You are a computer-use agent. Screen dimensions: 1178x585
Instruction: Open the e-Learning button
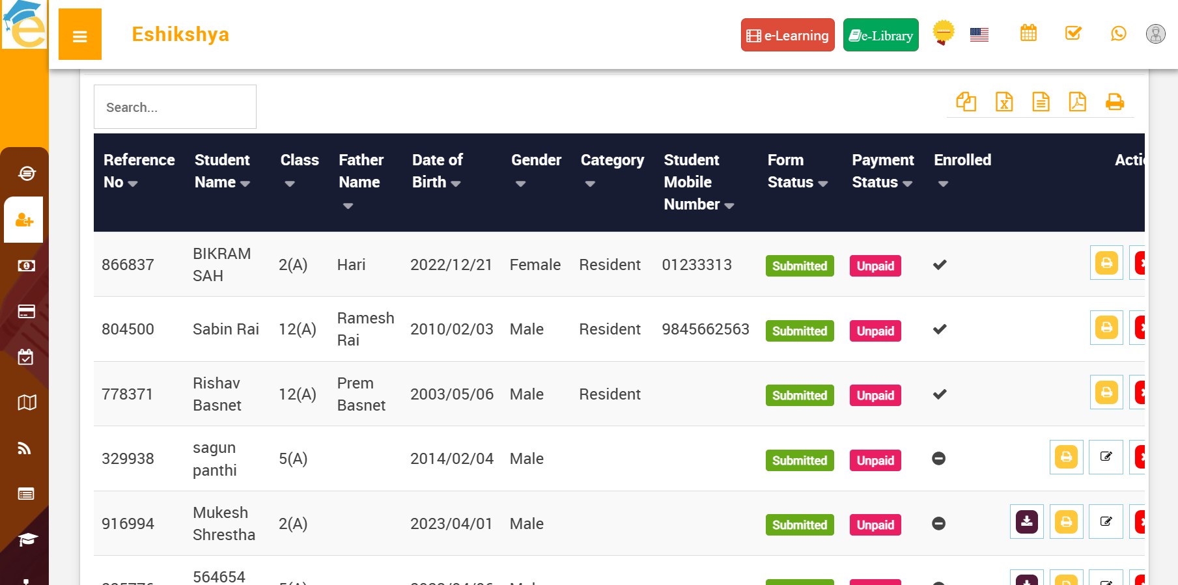787,35
